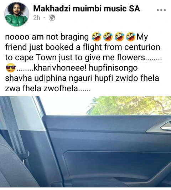171x190 pixels.
Task: Open the three-dot post options menu
Action: pos(161,10)
